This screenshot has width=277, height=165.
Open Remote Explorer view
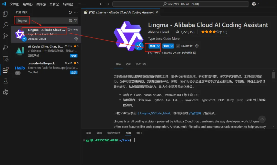[5, 59]
